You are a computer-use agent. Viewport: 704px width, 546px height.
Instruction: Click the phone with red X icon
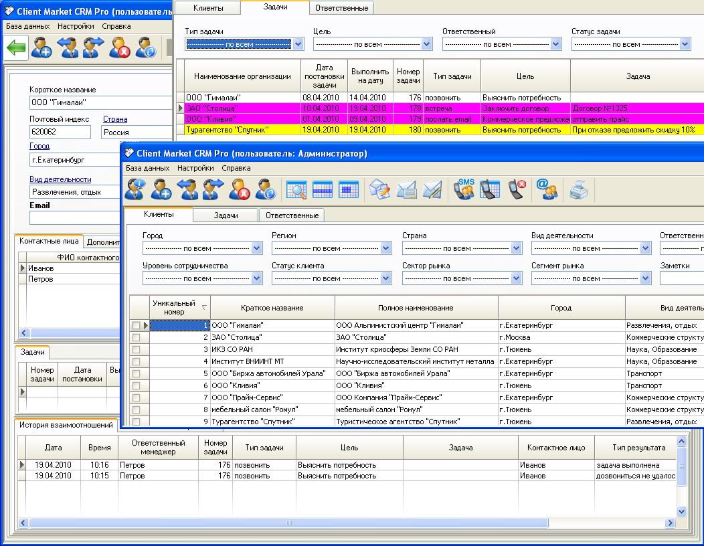(517, 189)
